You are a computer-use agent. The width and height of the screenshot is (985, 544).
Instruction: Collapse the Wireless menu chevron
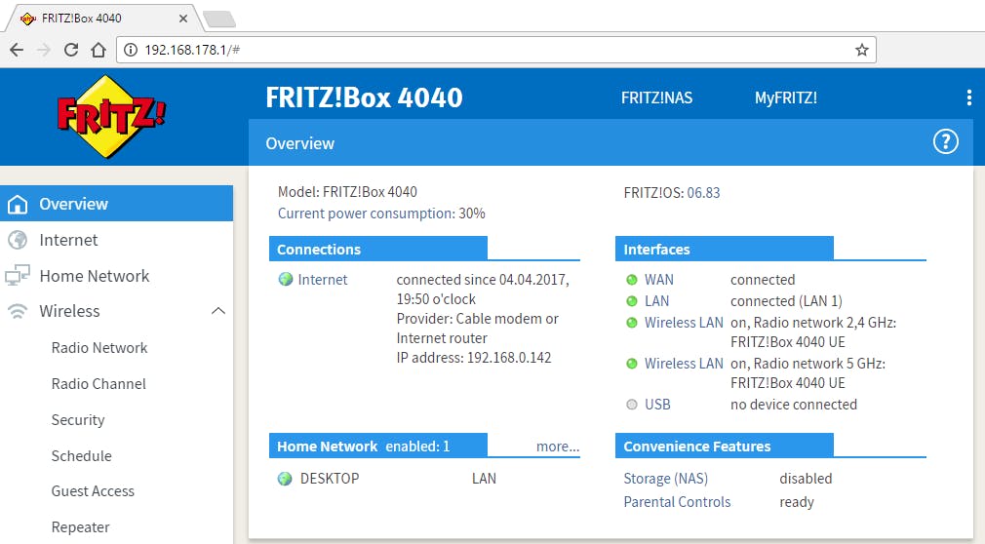pos(218,311)
